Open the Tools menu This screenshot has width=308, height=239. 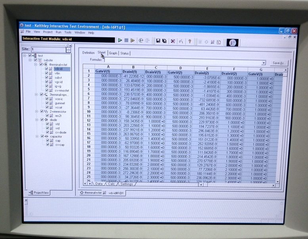pyautogui.click(x=68, y=32)
